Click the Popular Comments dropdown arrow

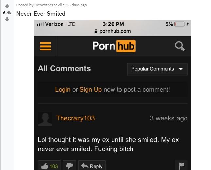(181, 69)
